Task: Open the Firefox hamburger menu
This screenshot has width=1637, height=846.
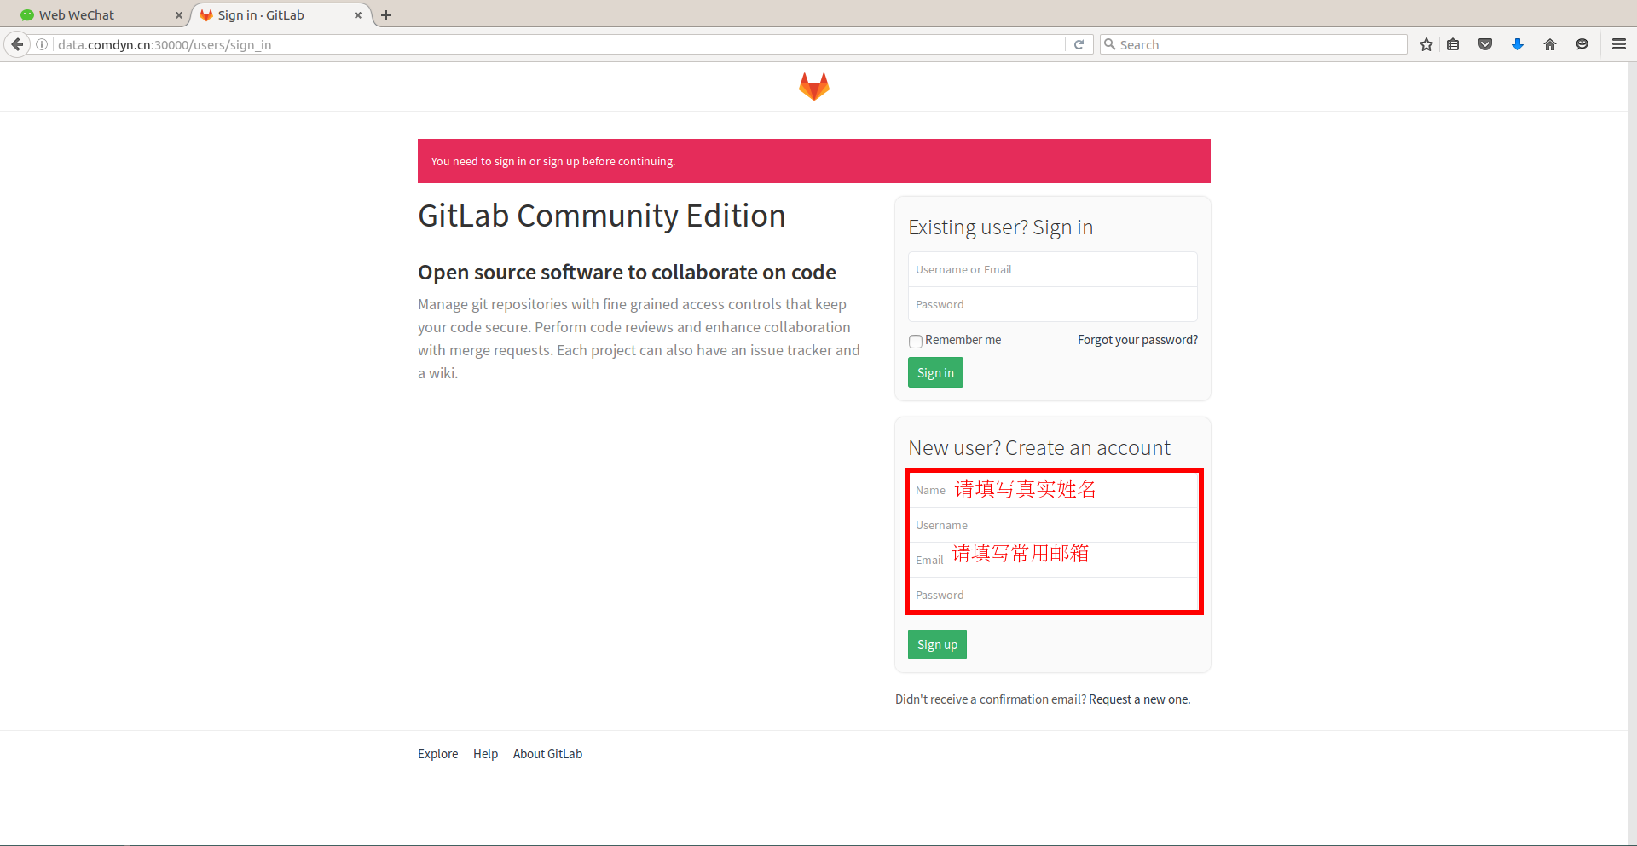Action: coord(1619,44)
